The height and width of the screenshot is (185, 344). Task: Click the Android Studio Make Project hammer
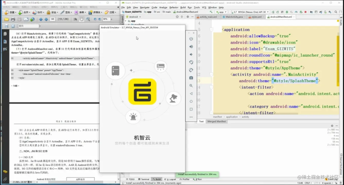[x=211, y=12]
